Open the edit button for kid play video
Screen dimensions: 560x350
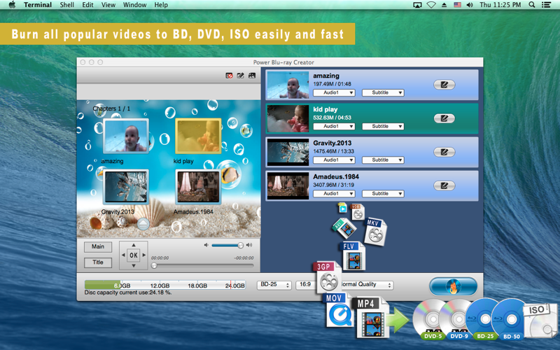[444, 118]
